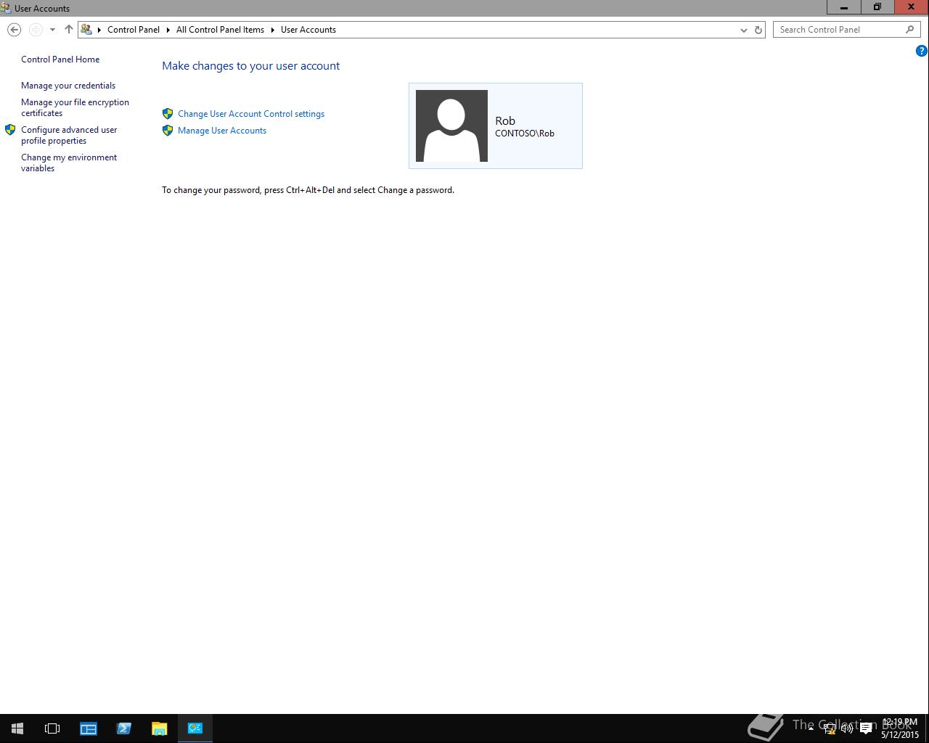Open Configure advanced user profile properties
Screen dimensions: 929x743
click(x=69, y=135)
